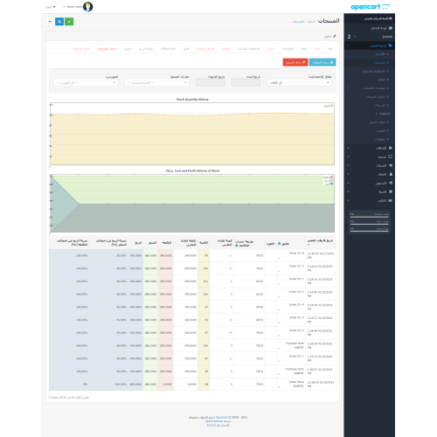437x437 pixels.
Task: Click the reports bar chart icon in sidebar
Action: [391, 200]
